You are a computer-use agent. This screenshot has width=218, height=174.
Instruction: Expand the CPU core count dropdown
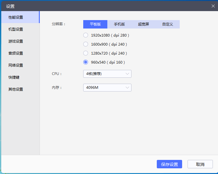pos(107,74)
